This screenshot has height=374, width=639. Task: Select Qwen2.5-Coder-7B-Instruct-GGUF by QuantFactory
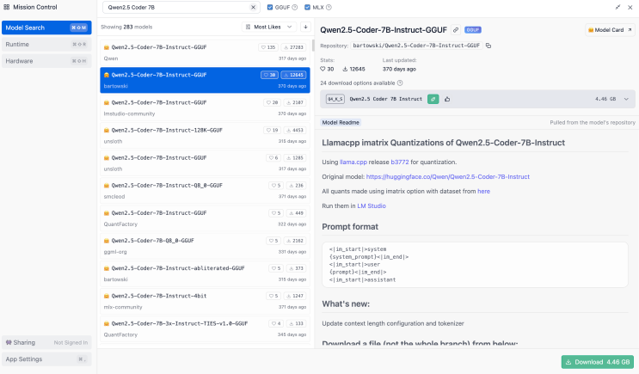coord(205,218)
